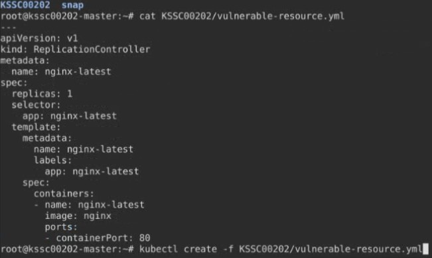Click the selector: key
This screenshot has width=432, height=258.
36,105
